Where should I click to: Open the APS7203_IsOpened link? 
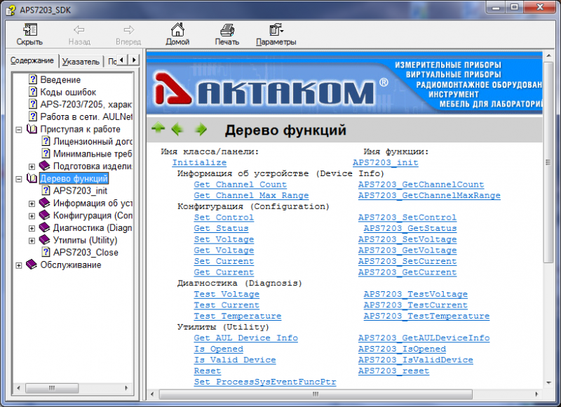(402, 349)
